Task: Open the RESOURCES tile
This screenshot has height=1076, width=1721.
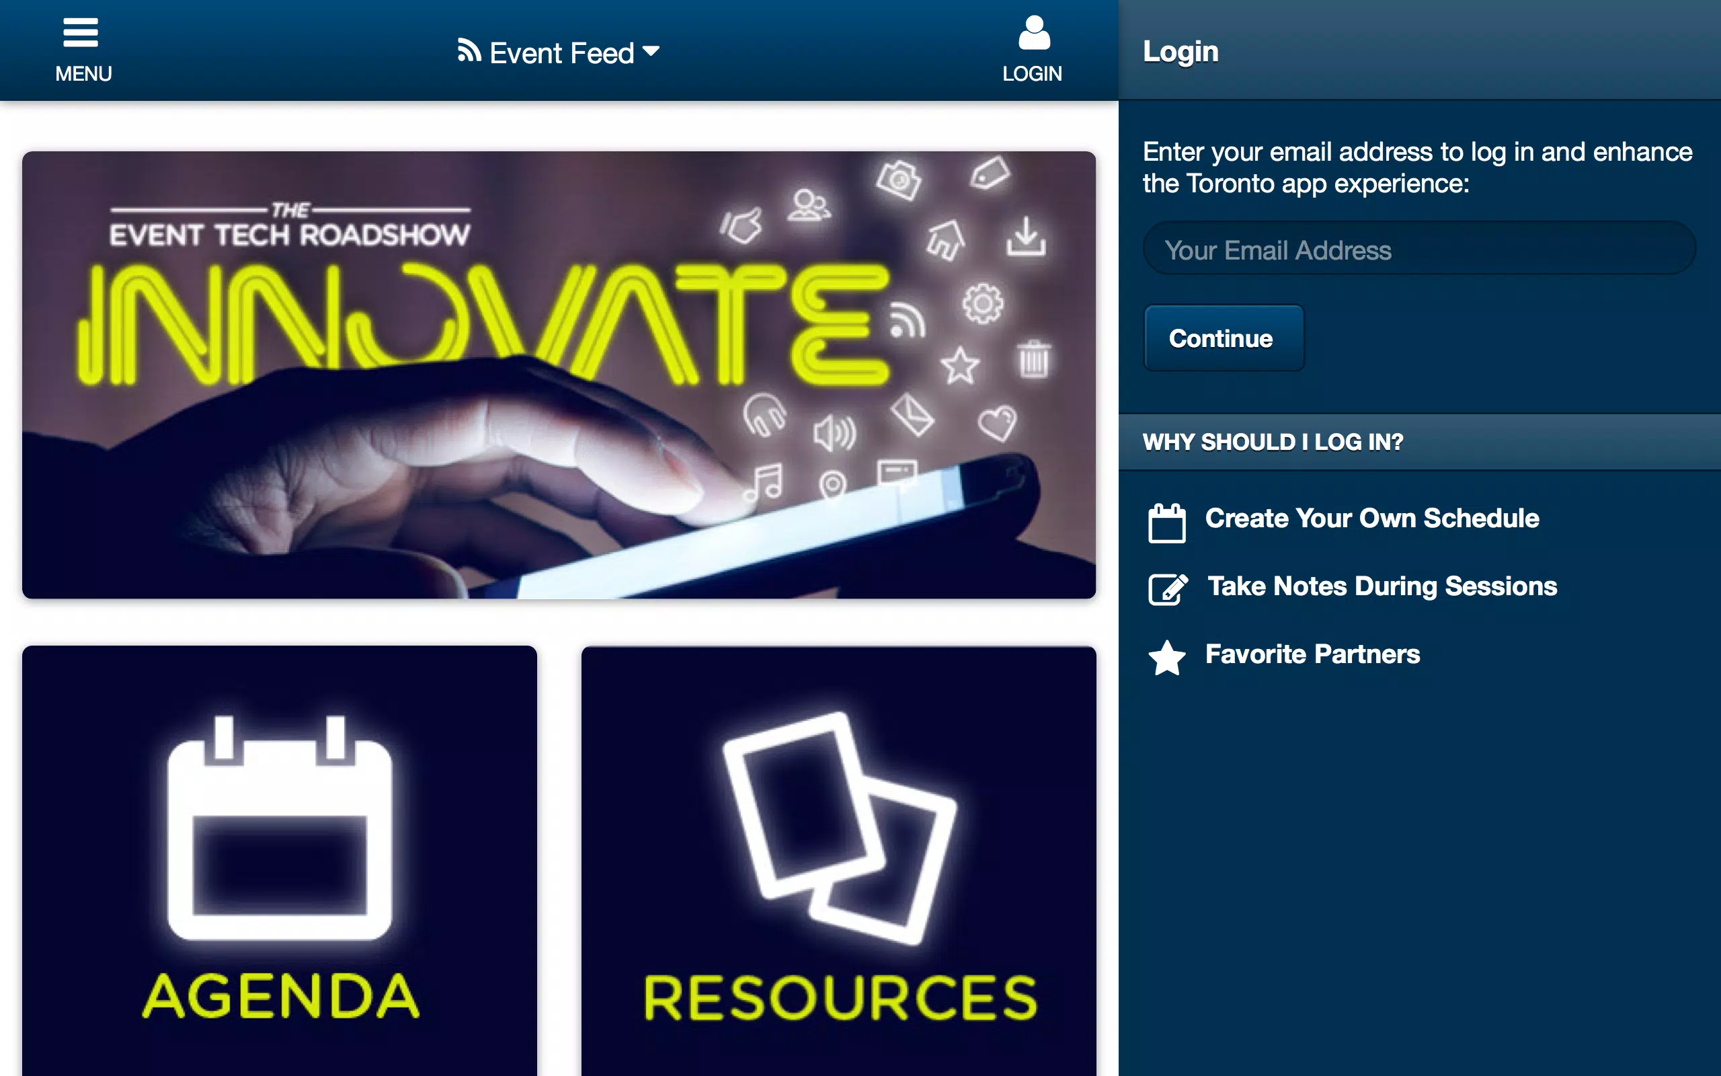Action: tap(838, 860)
